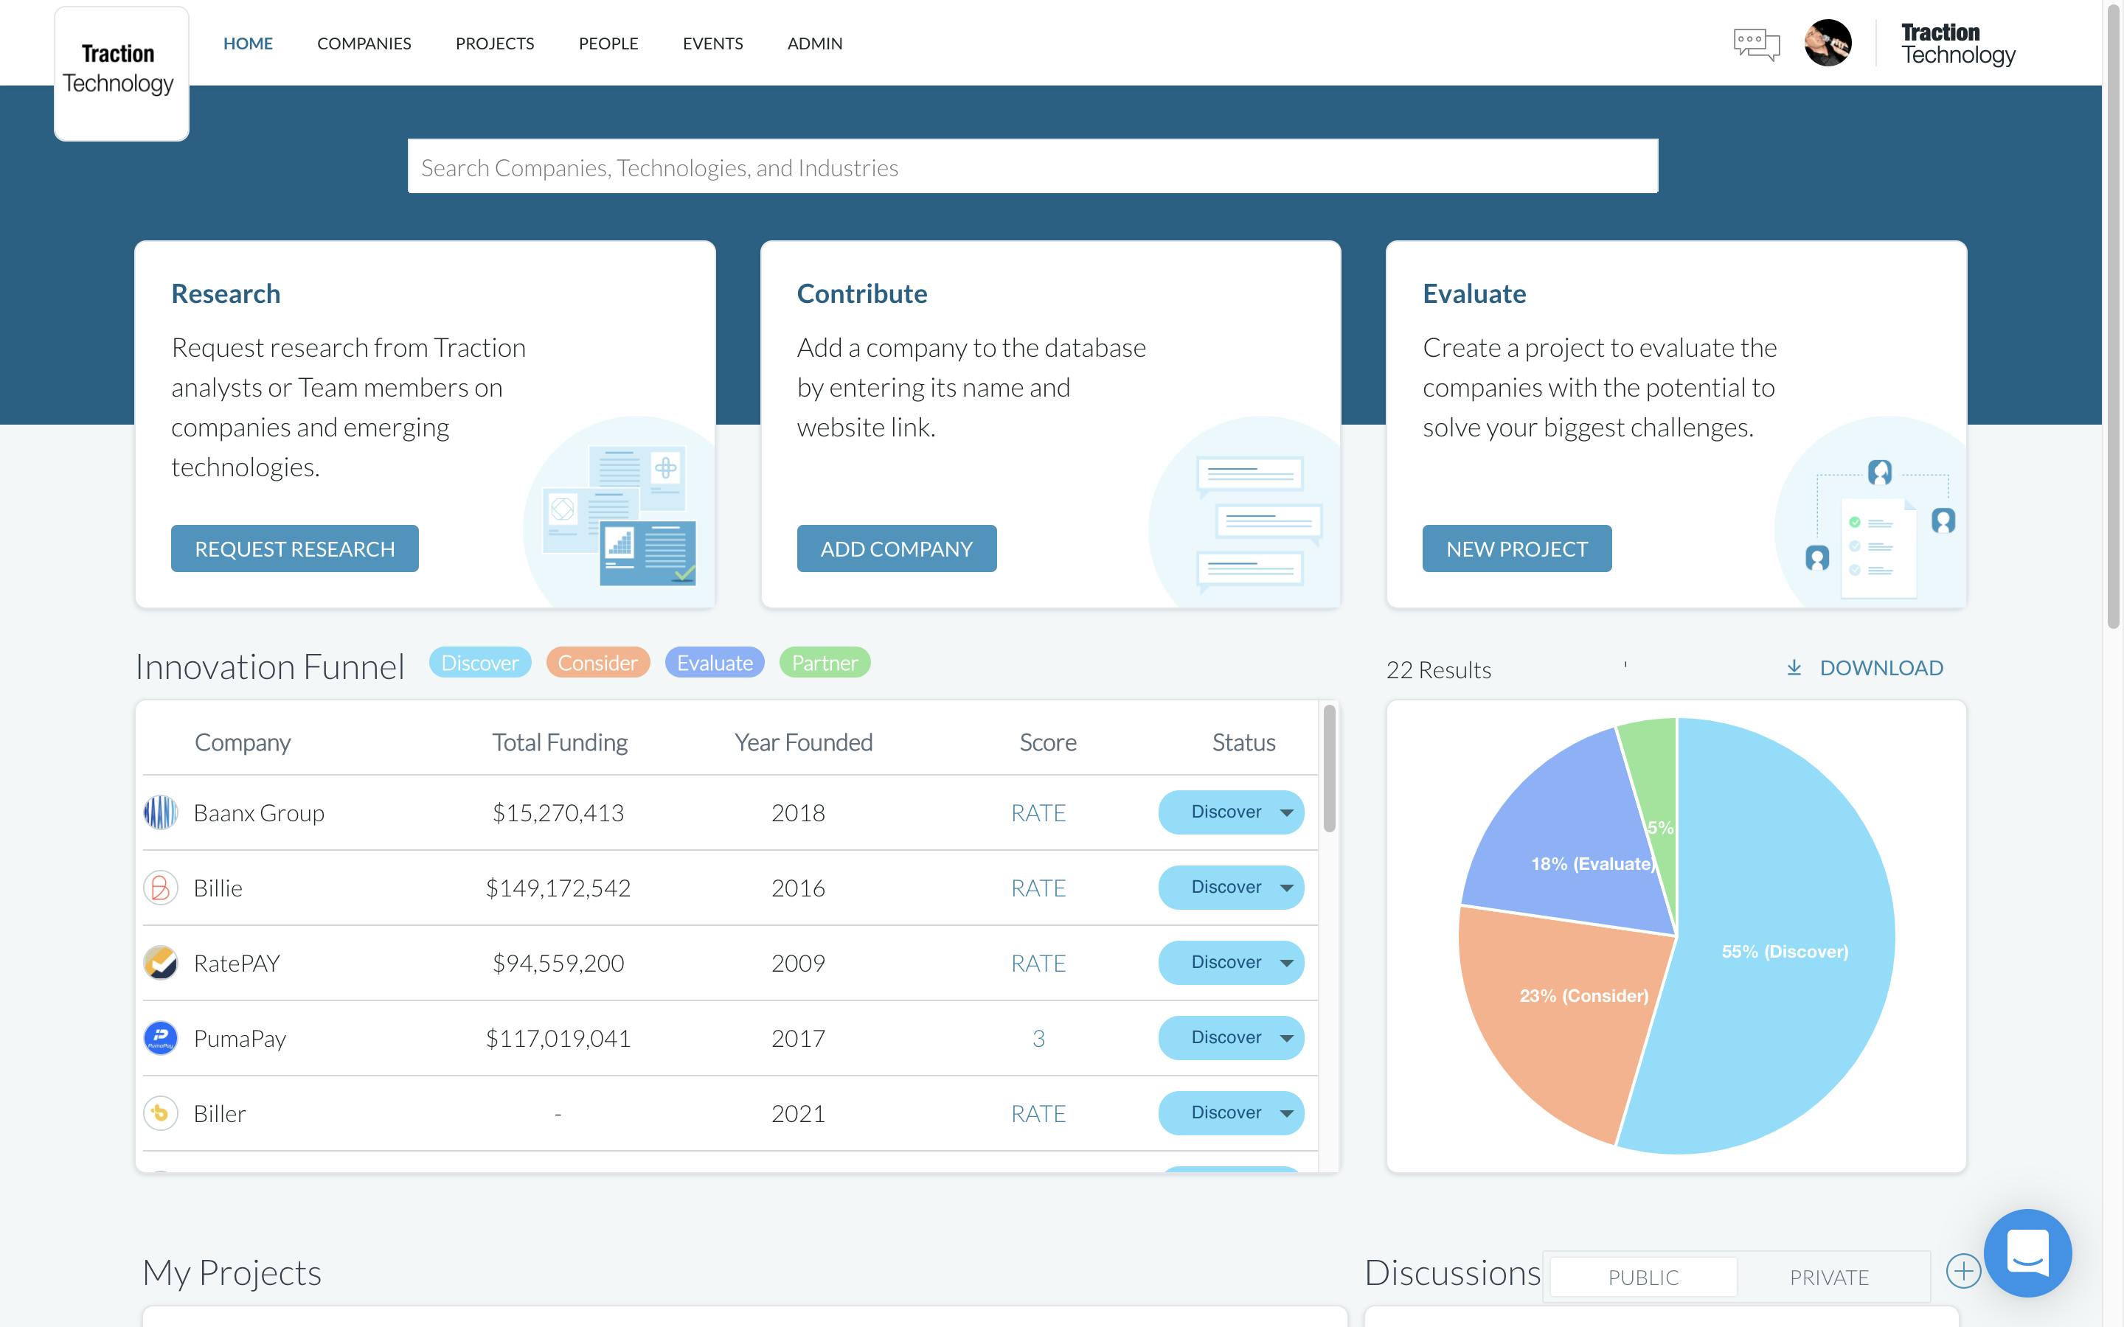The height and width of the screenshot is (1327, 2124).
Task: Click the RatePAY company logo icon
Action: tap(161, 961)
